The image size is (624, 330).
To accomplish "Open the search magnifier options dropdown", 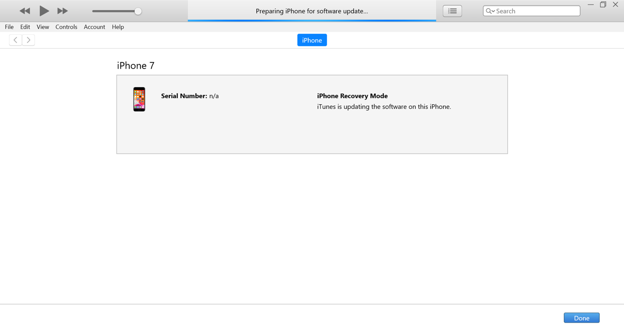I will click(490, 11).
